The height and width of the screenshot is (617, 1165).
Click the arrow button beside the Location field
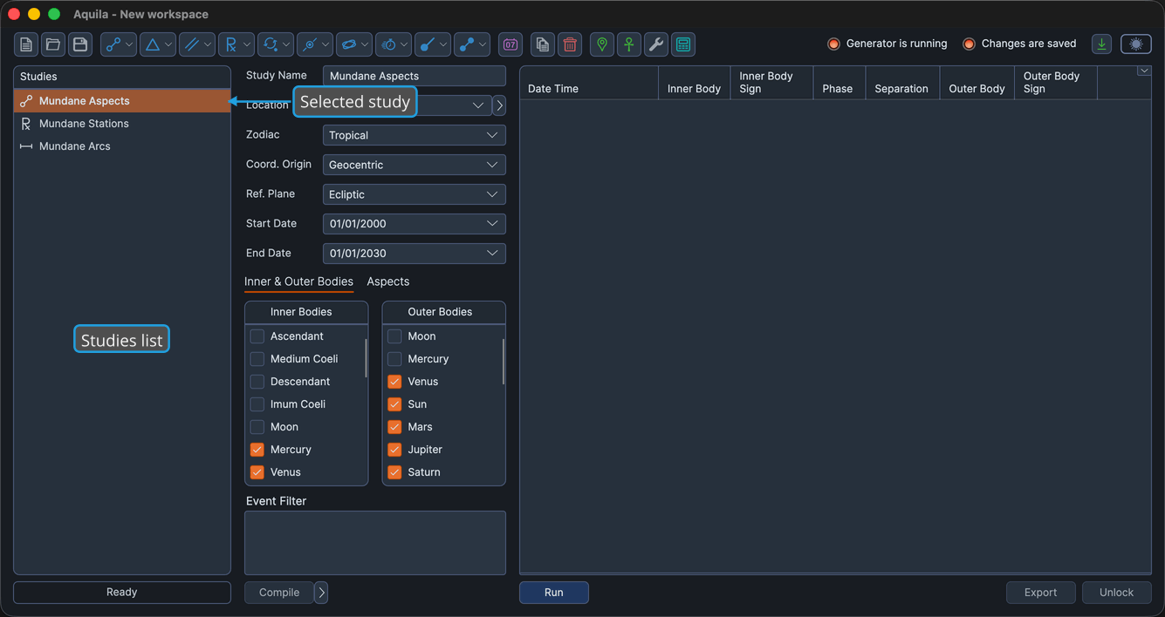[x=499, y=105]
